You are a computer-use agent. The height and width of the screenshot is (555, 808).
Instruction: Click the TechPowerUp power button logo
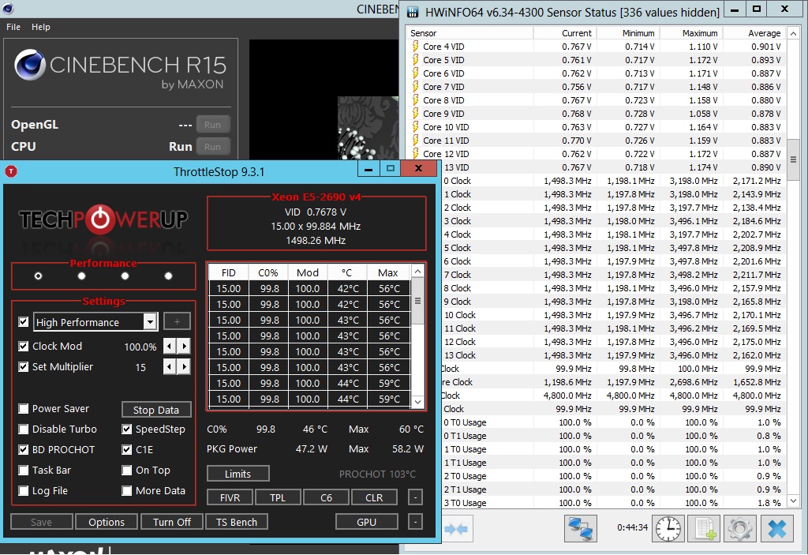pyautogui.click(x=100, y=219)
